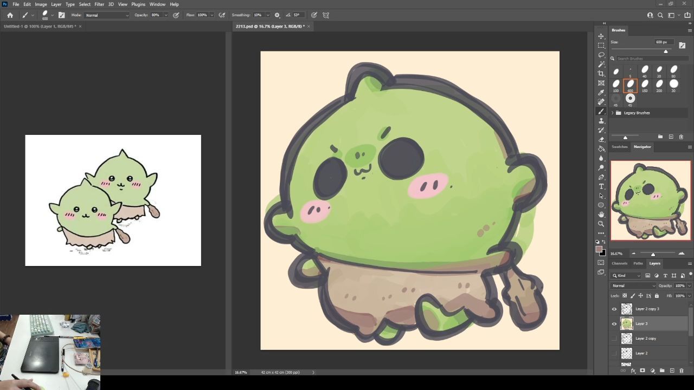Select the Eraser tool
Image resolution: width=694 pixels, height=390 pixels.
[x=601, y=139]
